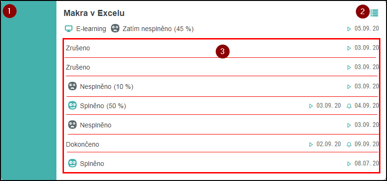Viewport: 387px width, 181px height.
Task: Click the play triangle before 05.09. 20
Action: (349, 29)
